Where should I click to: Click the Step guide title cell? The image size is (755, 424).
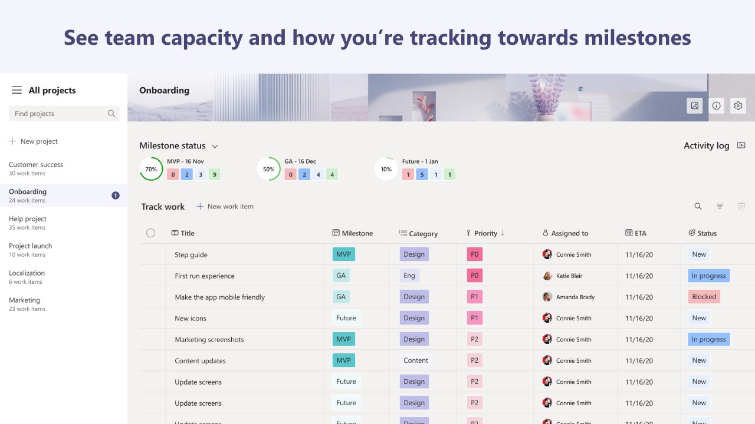191,254
